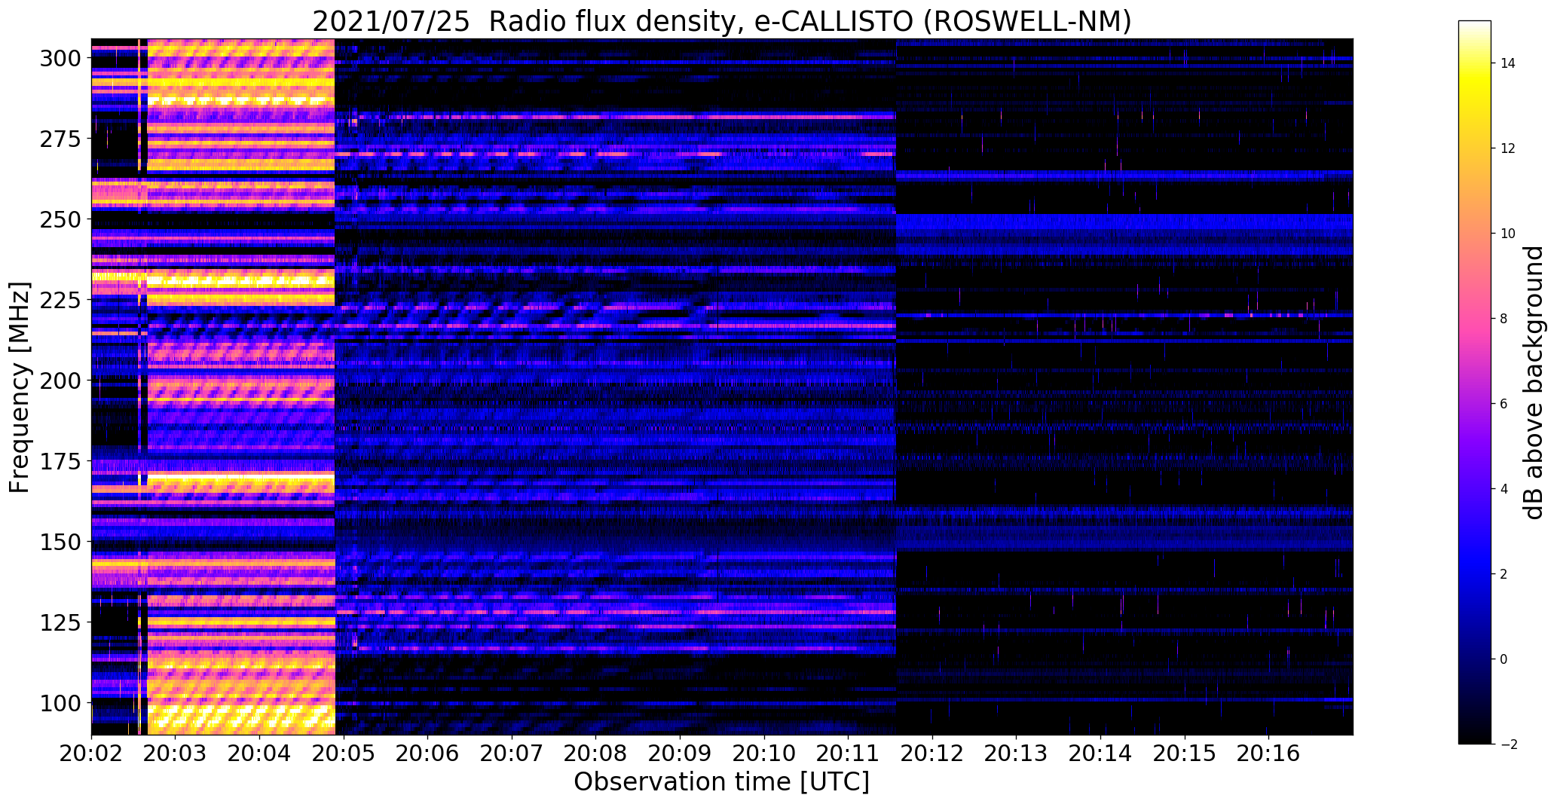
Task: Select the colorbar tick value 8
Action: [x=1503, y=319]
